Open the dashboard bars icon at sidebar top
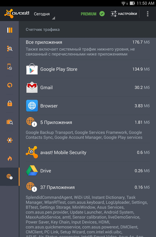Image resolution: width=156 pixels, height=237 pixels. [x=9, y=30]
